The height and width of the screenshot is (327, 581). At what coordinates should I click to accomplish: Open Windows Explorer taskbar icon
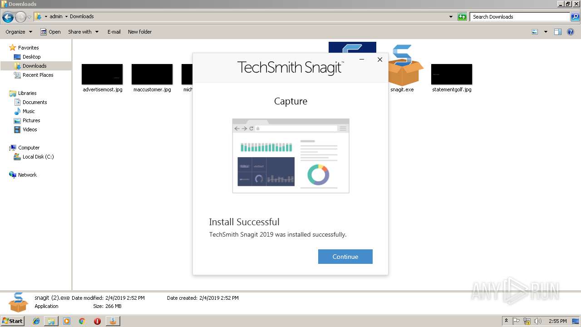(51, 321)
